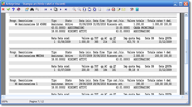Click quota amount 413,70
192x107 pixels.
(x=131, y=42)
